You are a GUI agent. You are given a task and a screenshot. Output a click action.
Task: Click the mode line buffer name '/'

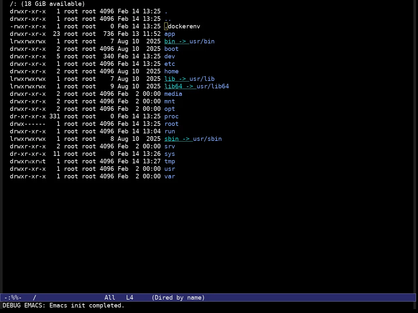(x=34, y=298)
